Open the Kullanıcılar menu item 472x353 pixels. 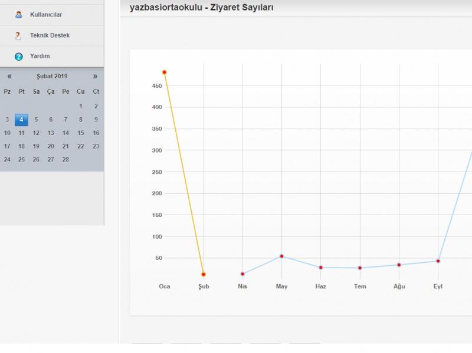[x=46, y=15]
